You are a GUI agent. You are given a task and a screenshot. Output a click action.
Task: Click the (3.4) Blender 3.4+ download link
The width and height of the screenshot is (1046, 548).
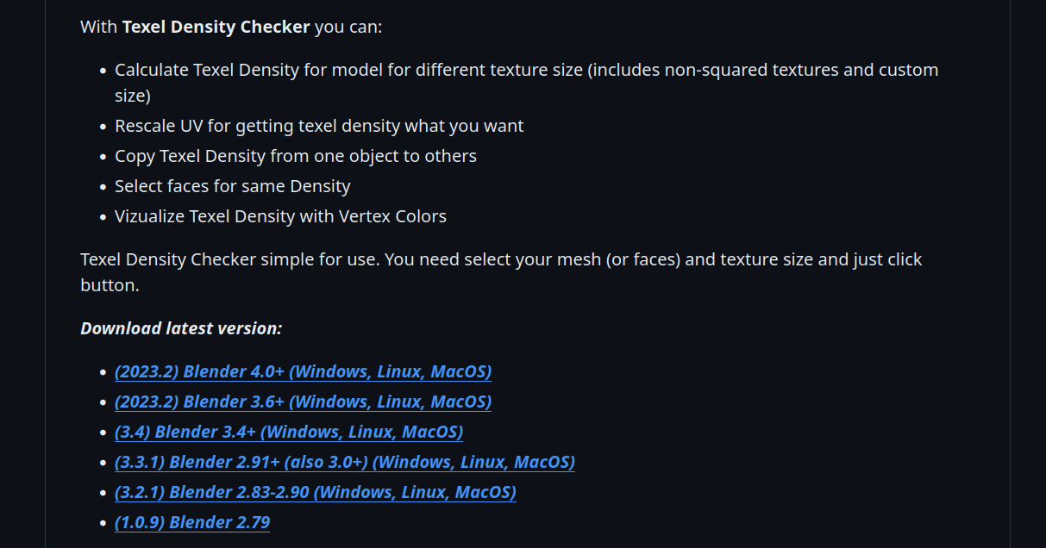(289, 433)
